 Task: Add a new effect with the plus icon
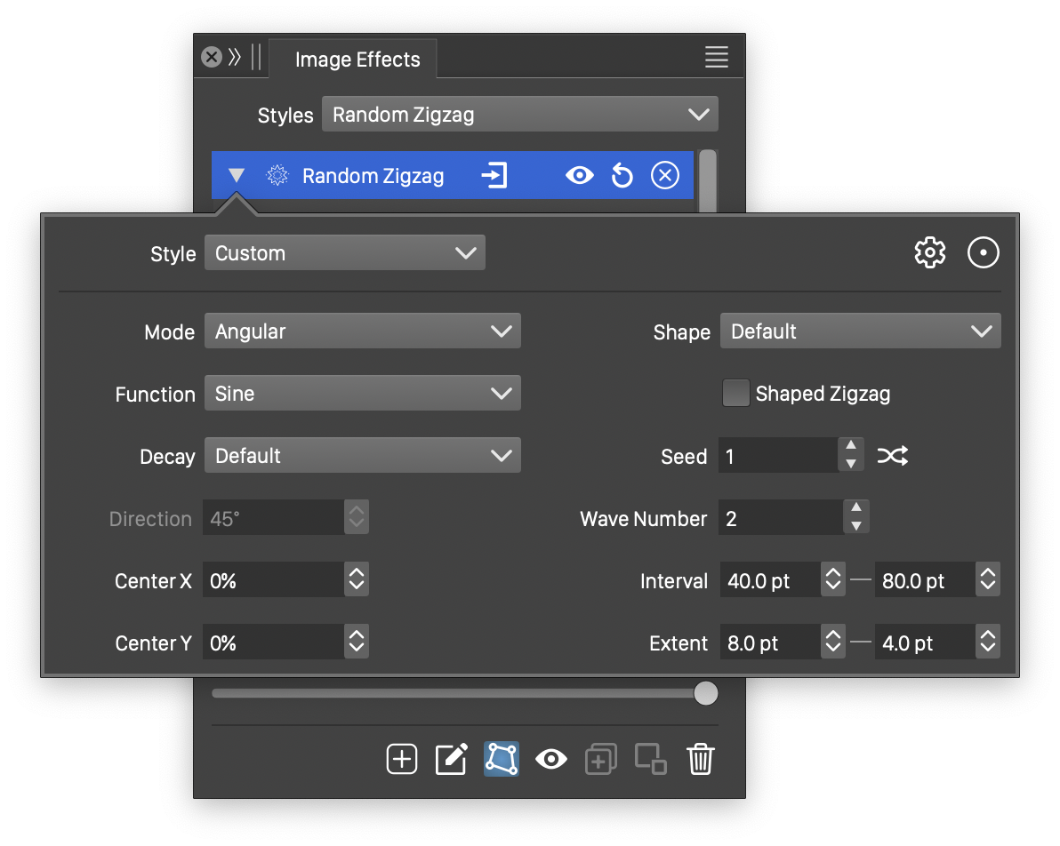[x=402, y=760]
